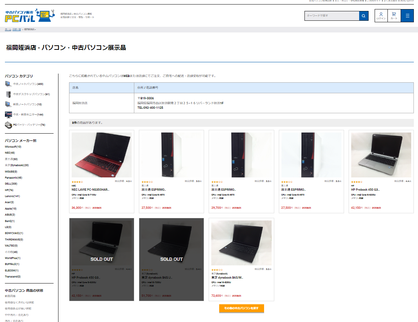Filter by maker VALTEC(0)
The width and height of the screenshot is (418, 322).
tap(11, 246)
